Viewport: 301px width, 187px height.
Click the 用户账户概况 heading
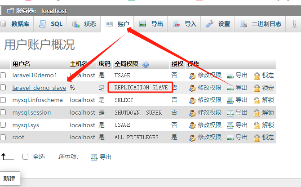(x=40, y=45)
